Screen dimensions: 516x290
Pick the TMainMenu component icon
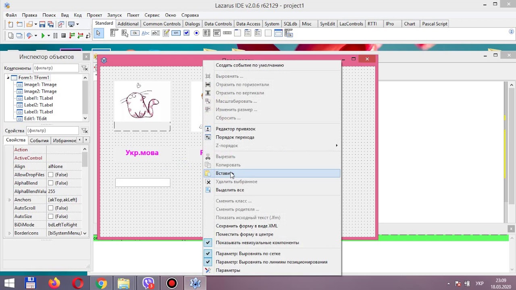click(x=113, y=33)
